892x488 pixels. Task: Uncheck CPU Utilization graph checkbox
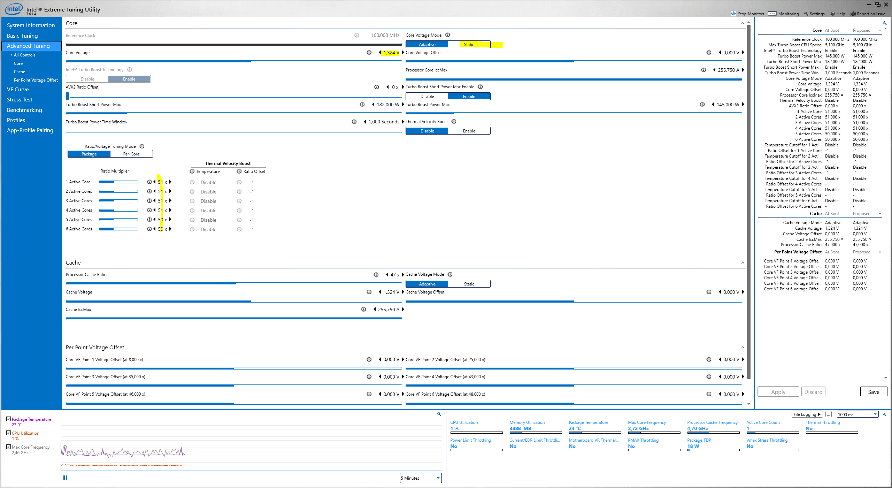pos(9,433)
